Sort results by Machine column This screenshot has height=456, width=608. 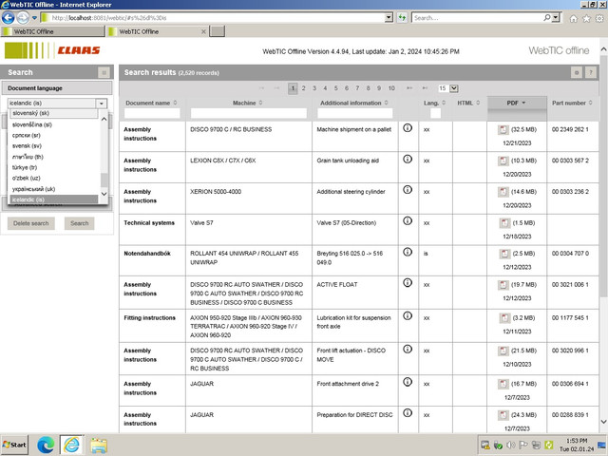click(247, 104)
